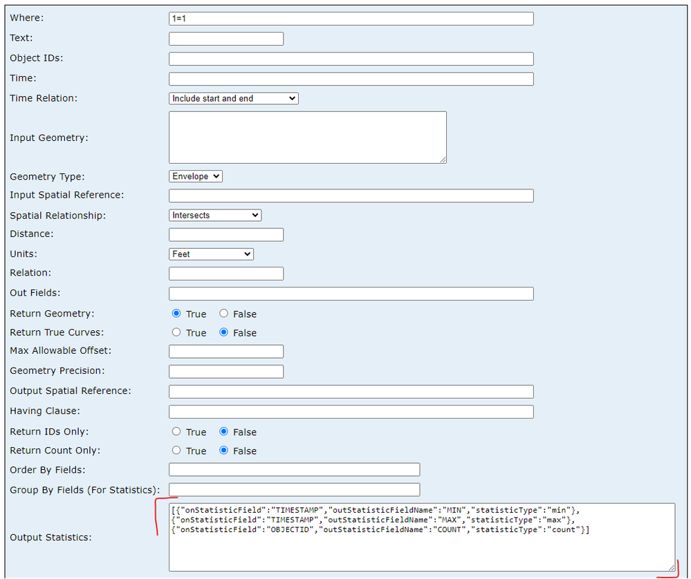The image size is (691, 579).
Task: Click the Out Fields input field
Action: click(x=351, y=294)
